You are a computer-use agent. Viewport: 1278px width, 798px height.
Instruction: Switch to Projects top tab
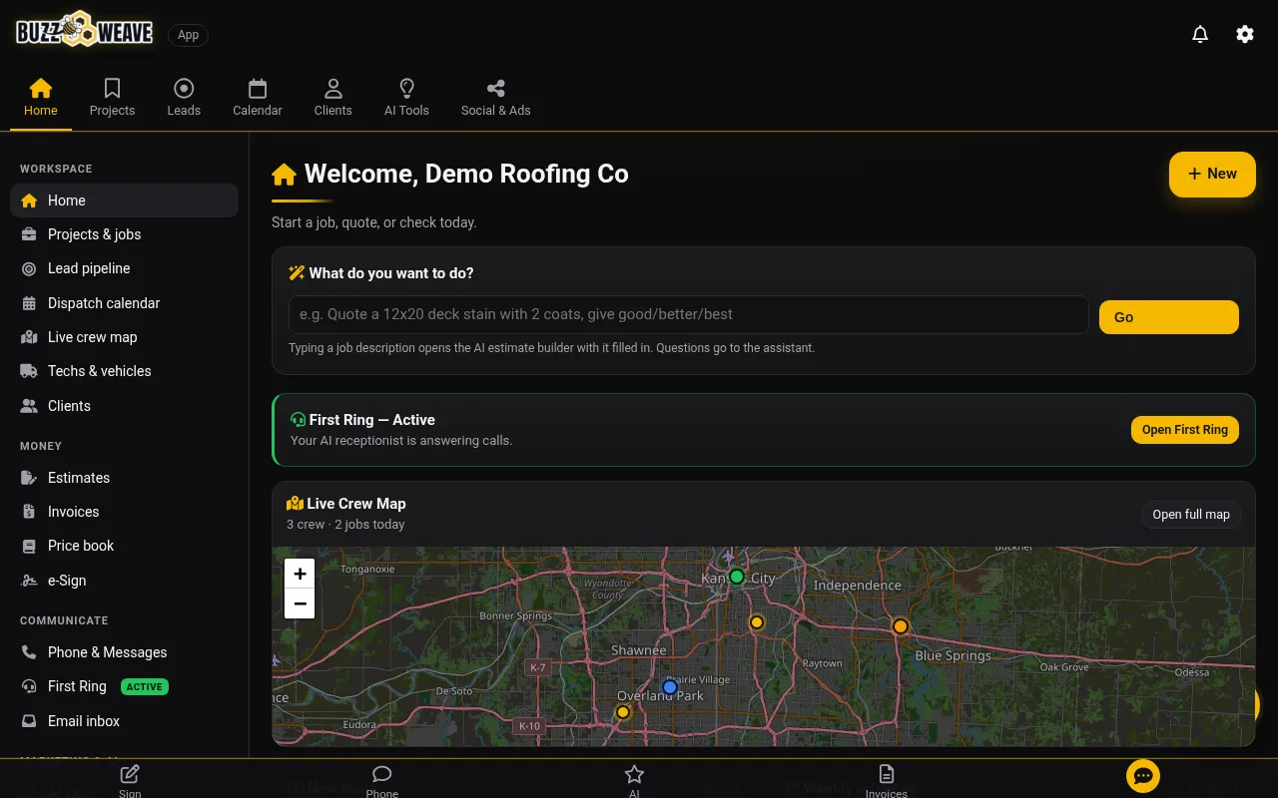(x=112, y=98)
